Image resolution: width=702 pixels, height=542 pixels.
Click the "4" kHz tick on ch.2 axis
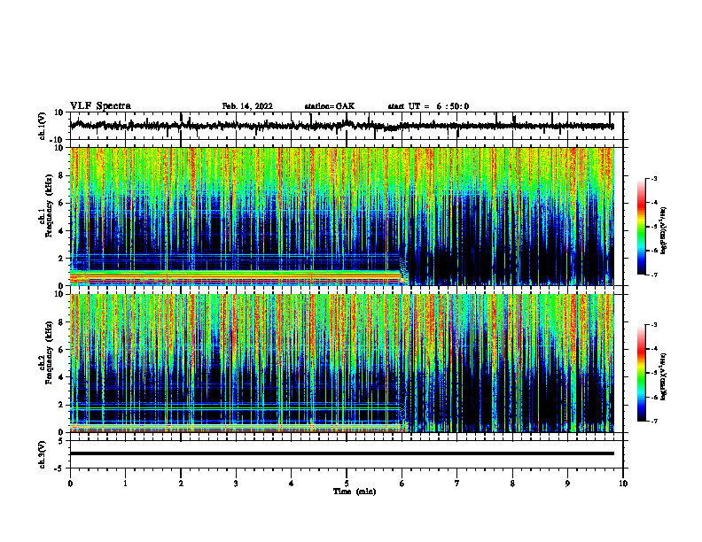click(62, 377)
